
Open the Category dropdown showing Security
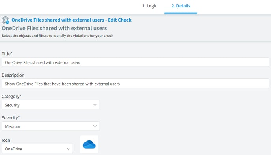tap(51, 105)
